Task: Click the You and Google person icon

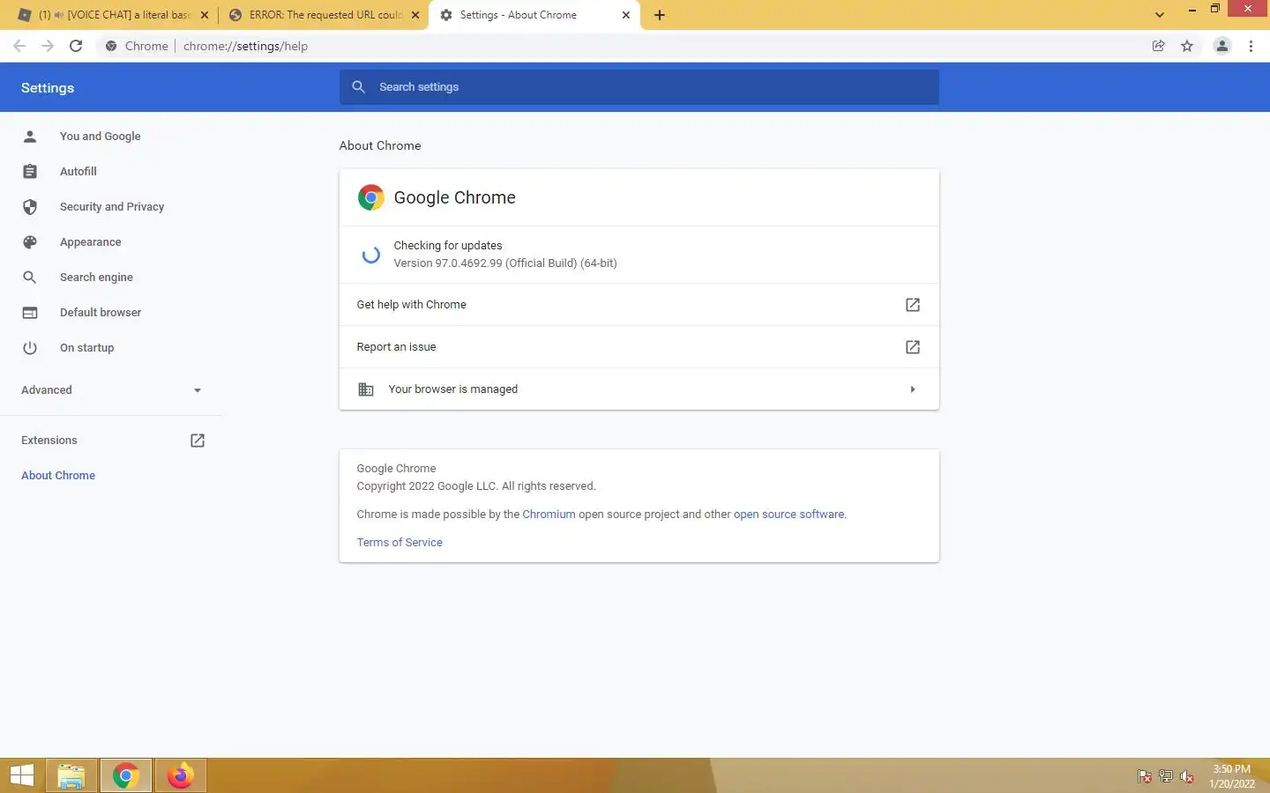Action: click(x=30, y=136)
